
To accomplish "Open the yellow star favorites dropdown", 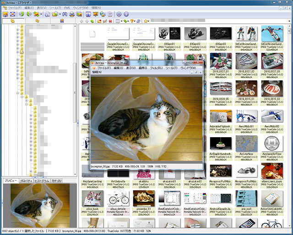I will point(146,21).
